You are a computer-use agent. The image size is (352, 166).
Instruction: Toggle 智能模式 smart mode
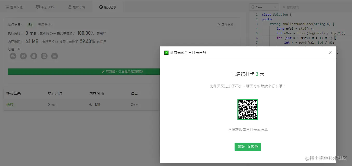click(291, 7)
